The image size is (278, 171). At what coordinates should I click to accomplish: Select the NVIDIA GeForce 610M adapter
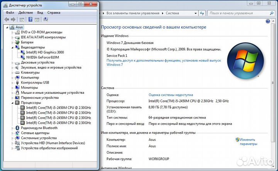(x=43, y=57)
